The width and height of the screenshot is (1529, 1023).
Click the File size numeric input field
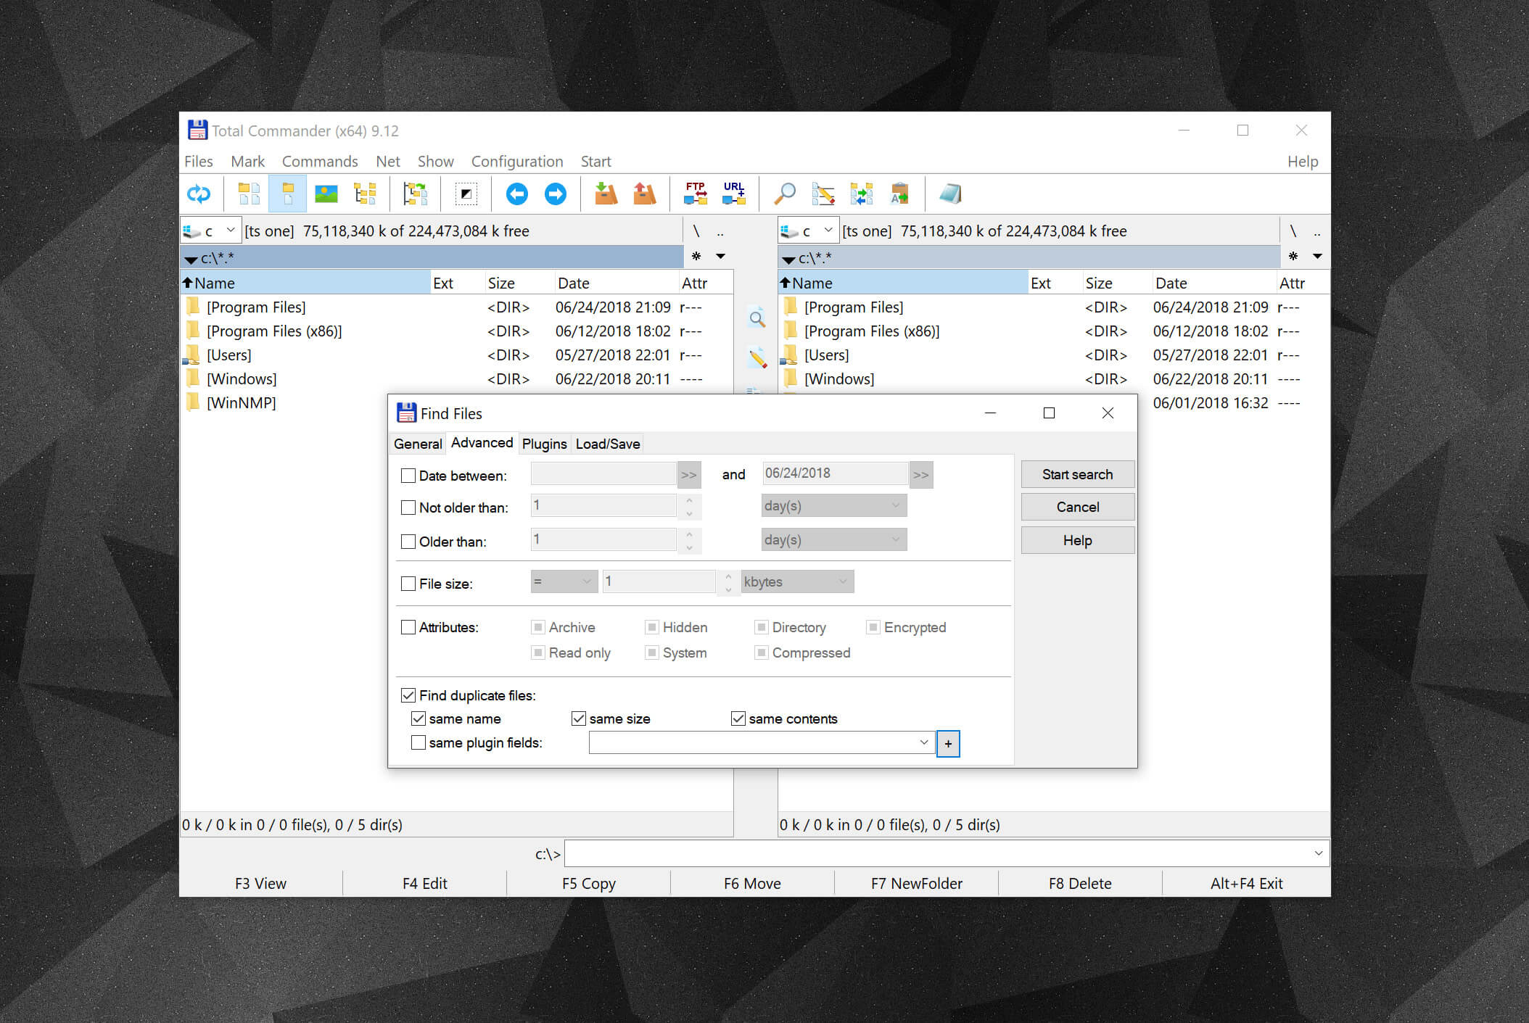click(662, 582)
